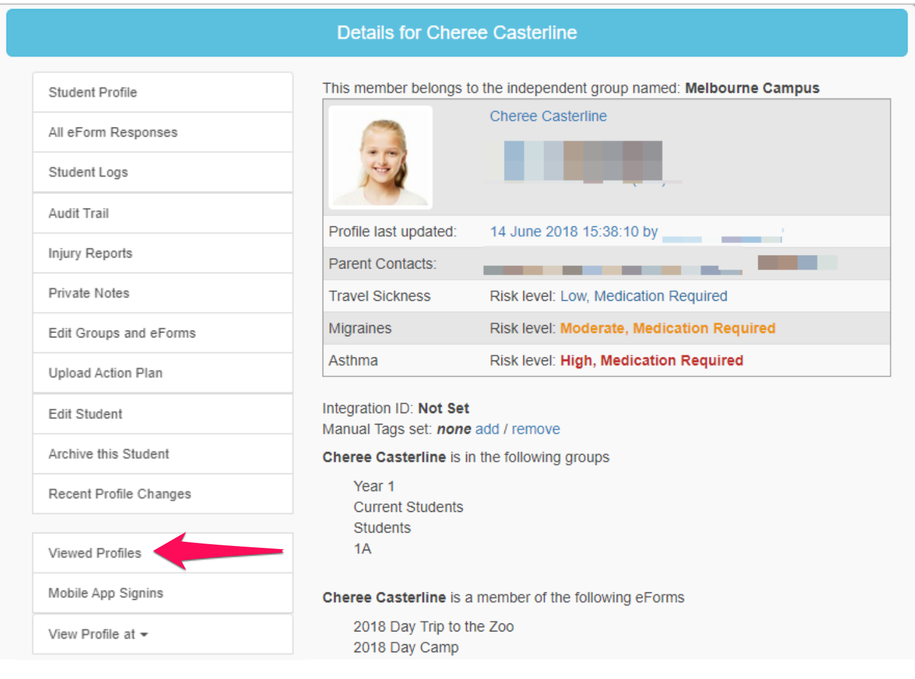The height and width of the screenshot is (679, 915).
Task: Open the Student Profile menu item
Action: (x=93, y=92)
